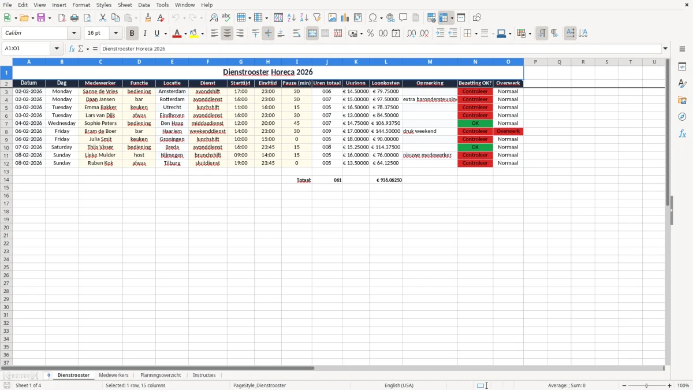
Task: Open Print Preview from the toolbar
Action: (87, 18)
